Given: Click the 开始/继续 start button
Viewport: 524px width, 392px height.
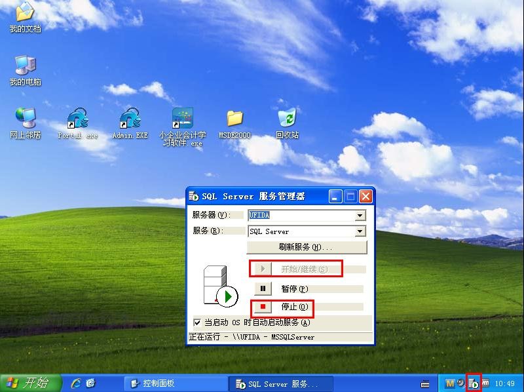Looking at the screenshot, I should (263, 269).
